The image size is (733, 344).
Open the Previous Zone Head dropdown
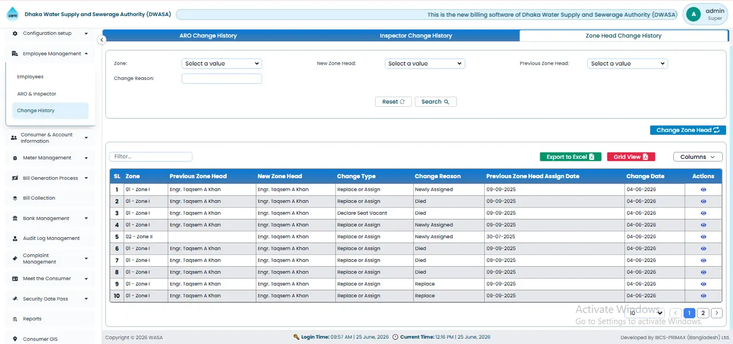[628, 63]
